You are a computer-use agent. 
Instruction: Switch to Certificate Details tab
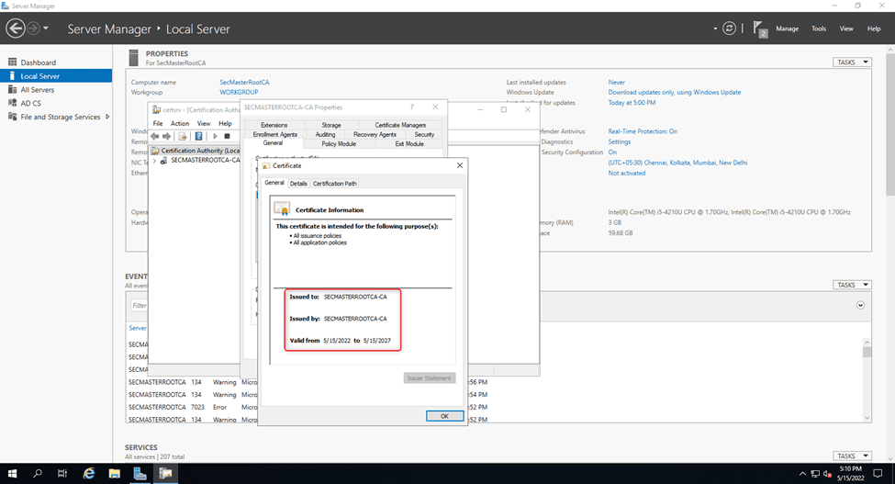click(298, 183)
